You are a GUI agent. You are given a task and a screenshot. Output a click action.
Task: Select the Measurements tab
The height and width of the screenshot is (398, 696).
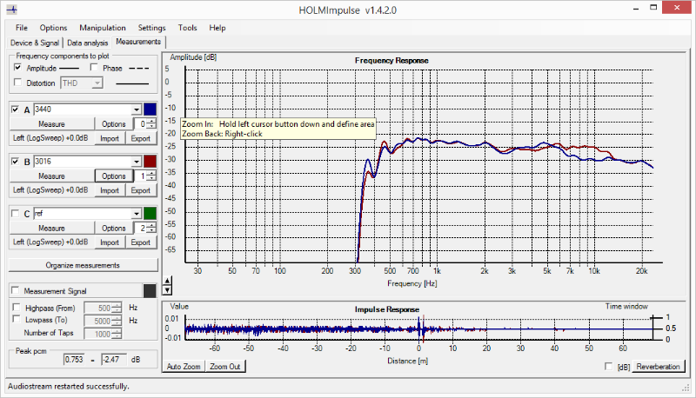[x=138, y=42]
